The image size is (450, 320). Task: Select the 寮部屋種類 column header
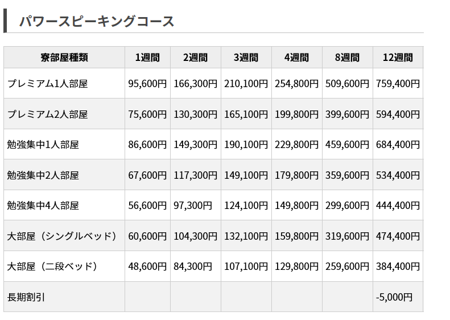point(64,58)
